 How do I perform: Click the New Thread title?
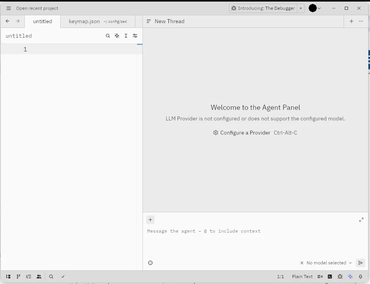tap(169, 22)
